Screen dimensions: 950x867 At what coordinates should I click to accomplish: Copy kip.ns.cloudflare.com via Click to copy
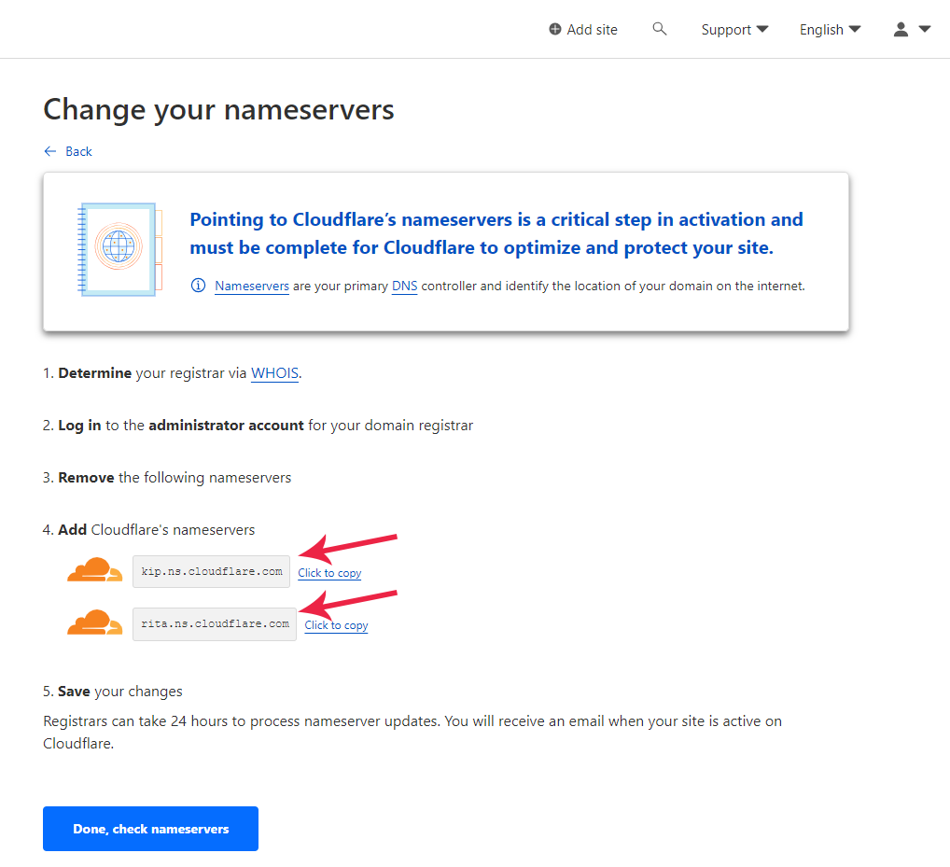point(329,573)
